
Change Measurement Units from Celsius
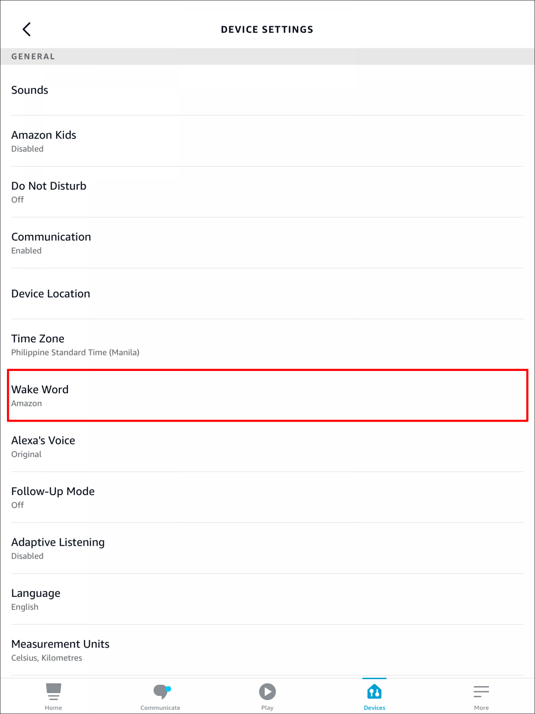(x=267, y=649)
